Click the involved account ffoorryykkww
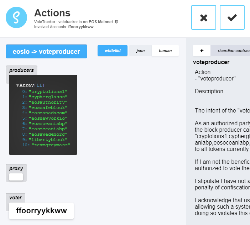 click(81, 27)
